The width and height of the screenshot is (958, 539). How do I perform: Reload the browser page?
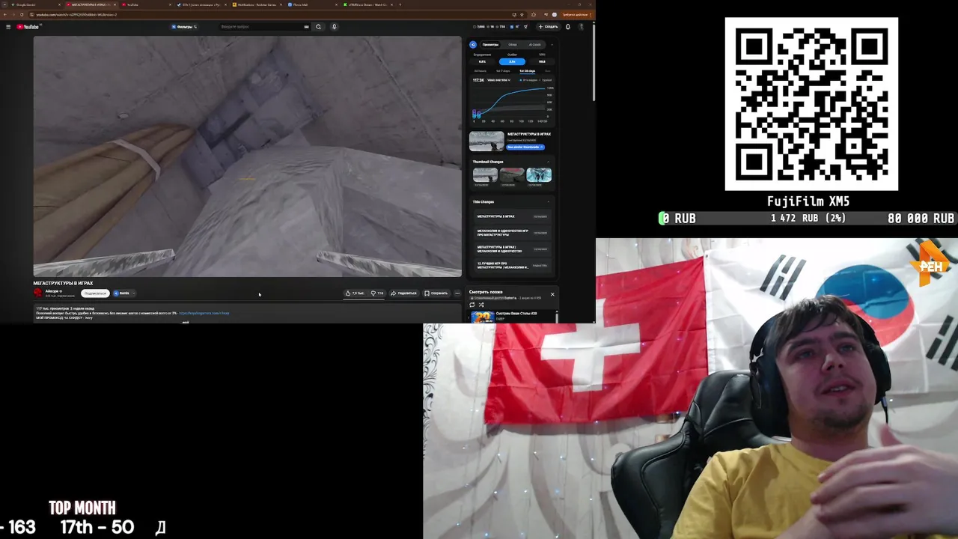22,14
